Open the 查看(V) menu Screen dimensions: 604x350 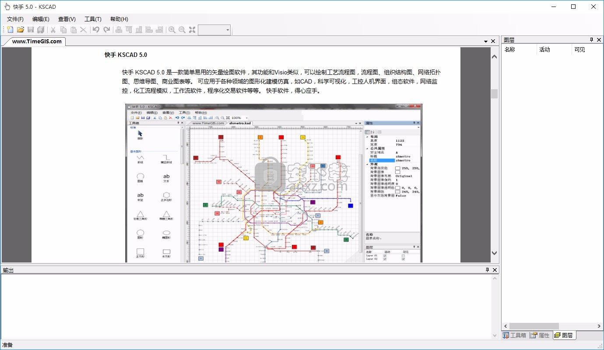tap(67, 19)
